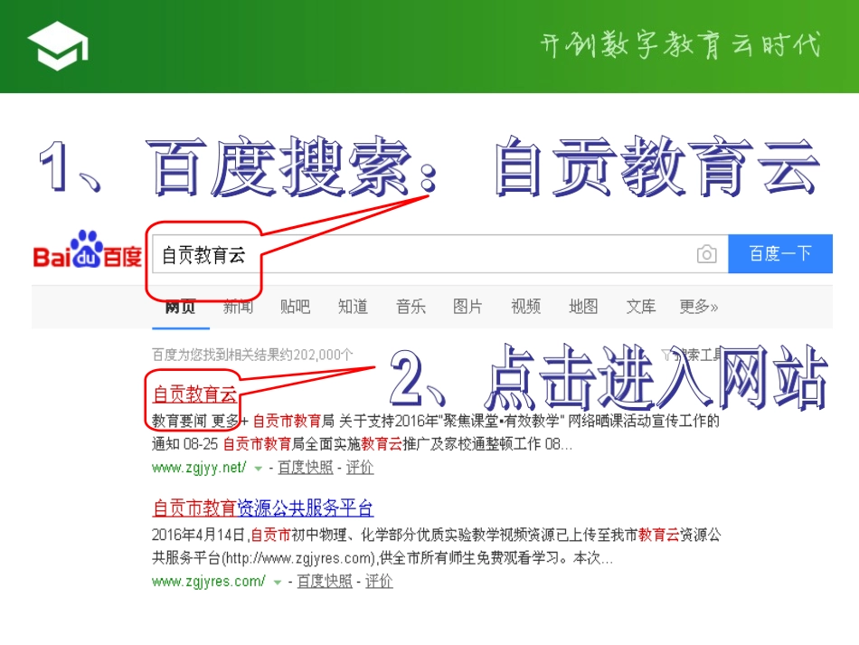Focus the Baidu search input field
The image size is (859, 645).
click(440, 253)
